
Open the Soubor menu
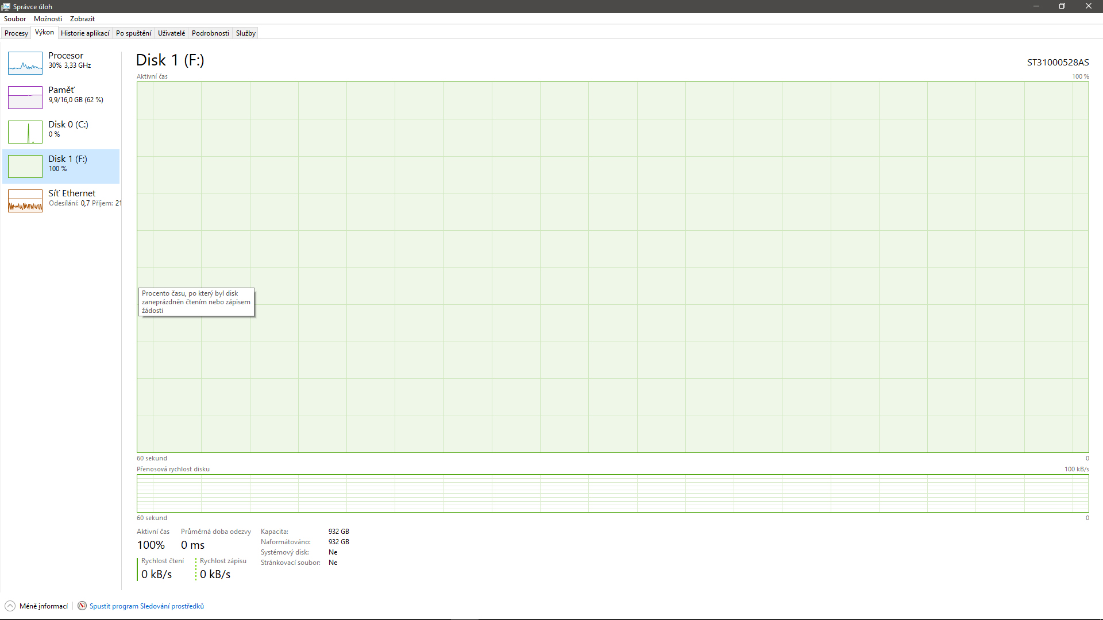15,19
